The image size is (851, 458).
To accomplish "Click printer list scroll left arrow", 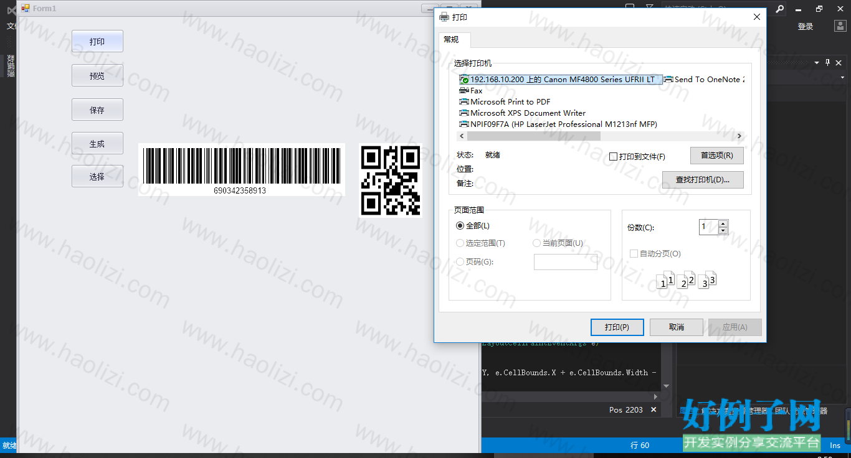I will pyautogui.click(x=462, y=136).
